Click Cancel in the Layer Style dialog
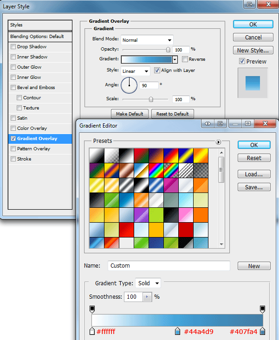The height and width of the screenshot is (340, 279). (x=253, y=37)
